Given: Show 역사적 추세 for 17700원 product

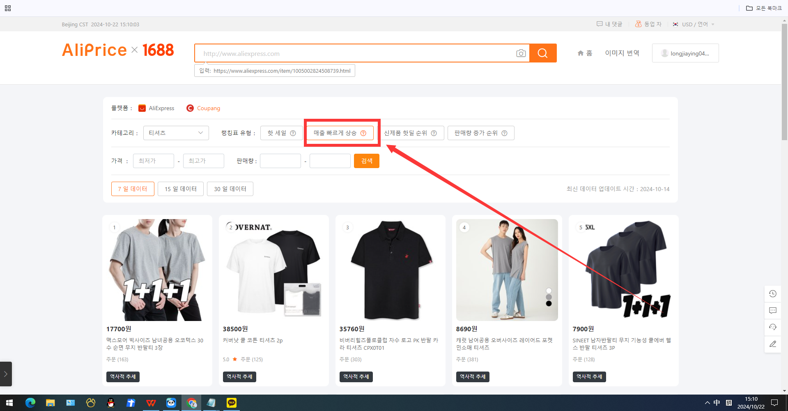Looking at the screenshot, I should pyautogui.click(x=123, y=377).
